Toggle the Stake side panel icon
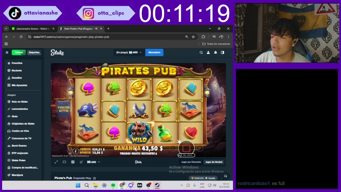The width and height of the screenshot is (341, 192). pyautogui.click(x=222, y=53)
